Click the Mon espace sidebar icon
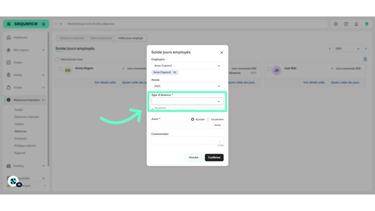Image resolution: width=375 pixels, height=211 pixels. click(8, 50)
